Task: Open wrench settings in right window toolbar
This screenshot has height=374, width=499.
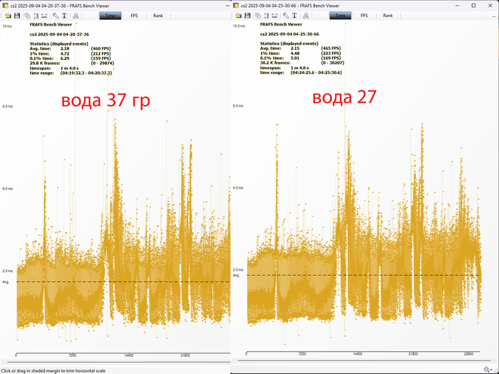Action: 286,15
